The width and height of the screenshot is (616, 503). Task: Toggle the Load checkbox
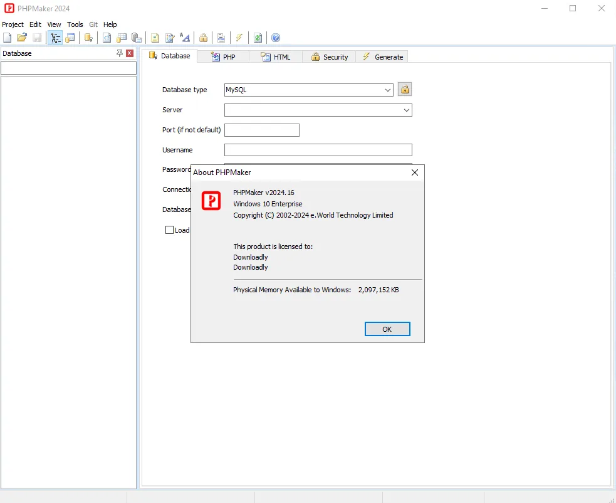click(x=169, y=230)
